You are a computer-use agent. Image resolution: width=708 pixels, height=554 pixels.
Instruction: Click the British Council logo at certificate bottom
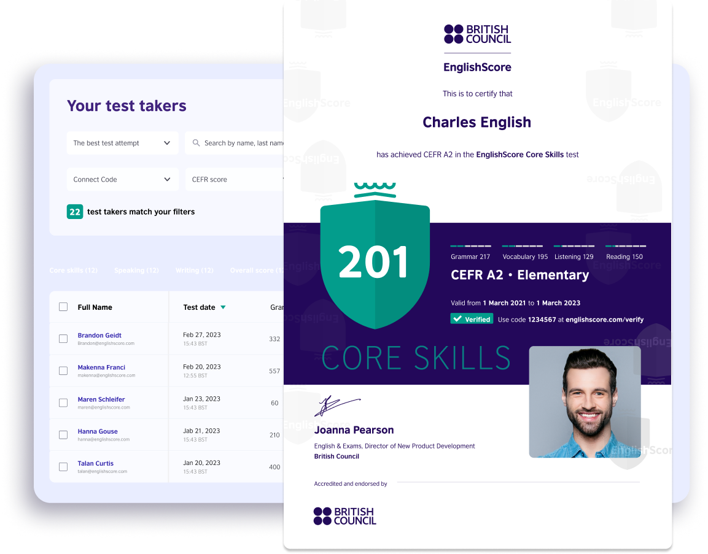pos(345,516)
